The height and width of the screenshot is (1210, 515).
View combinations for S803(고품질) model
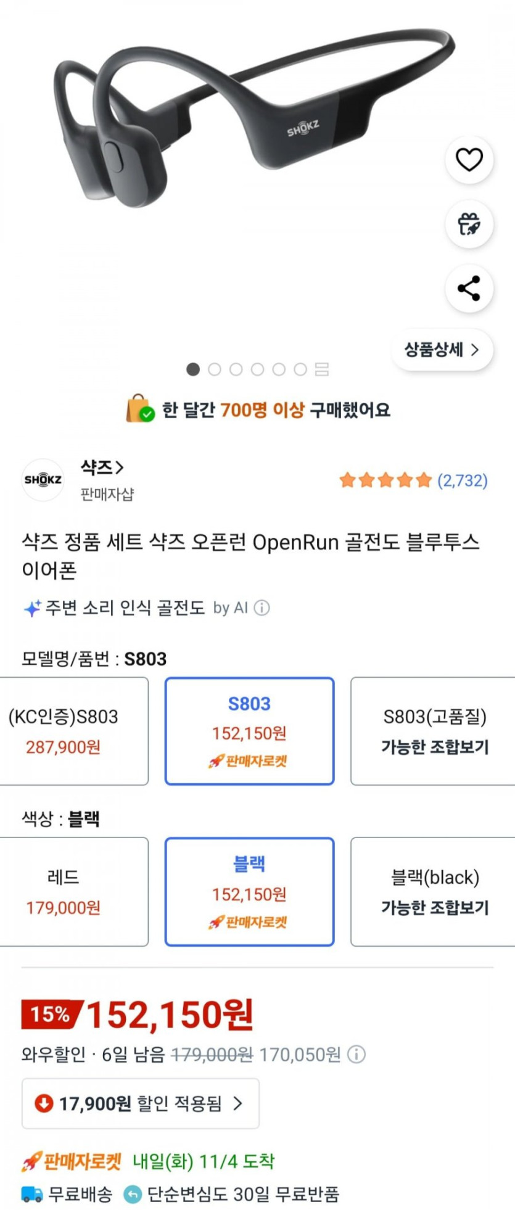pos(434,731)
